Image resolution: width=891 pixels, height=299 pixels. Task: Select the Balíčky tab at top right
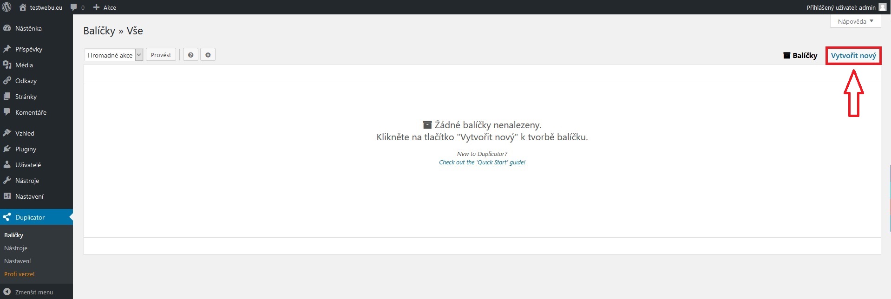point(800,55)
